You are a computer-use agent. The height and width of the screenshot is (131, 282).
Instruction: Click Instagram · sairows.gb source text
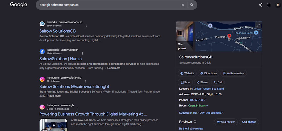[x=60, y=105]
